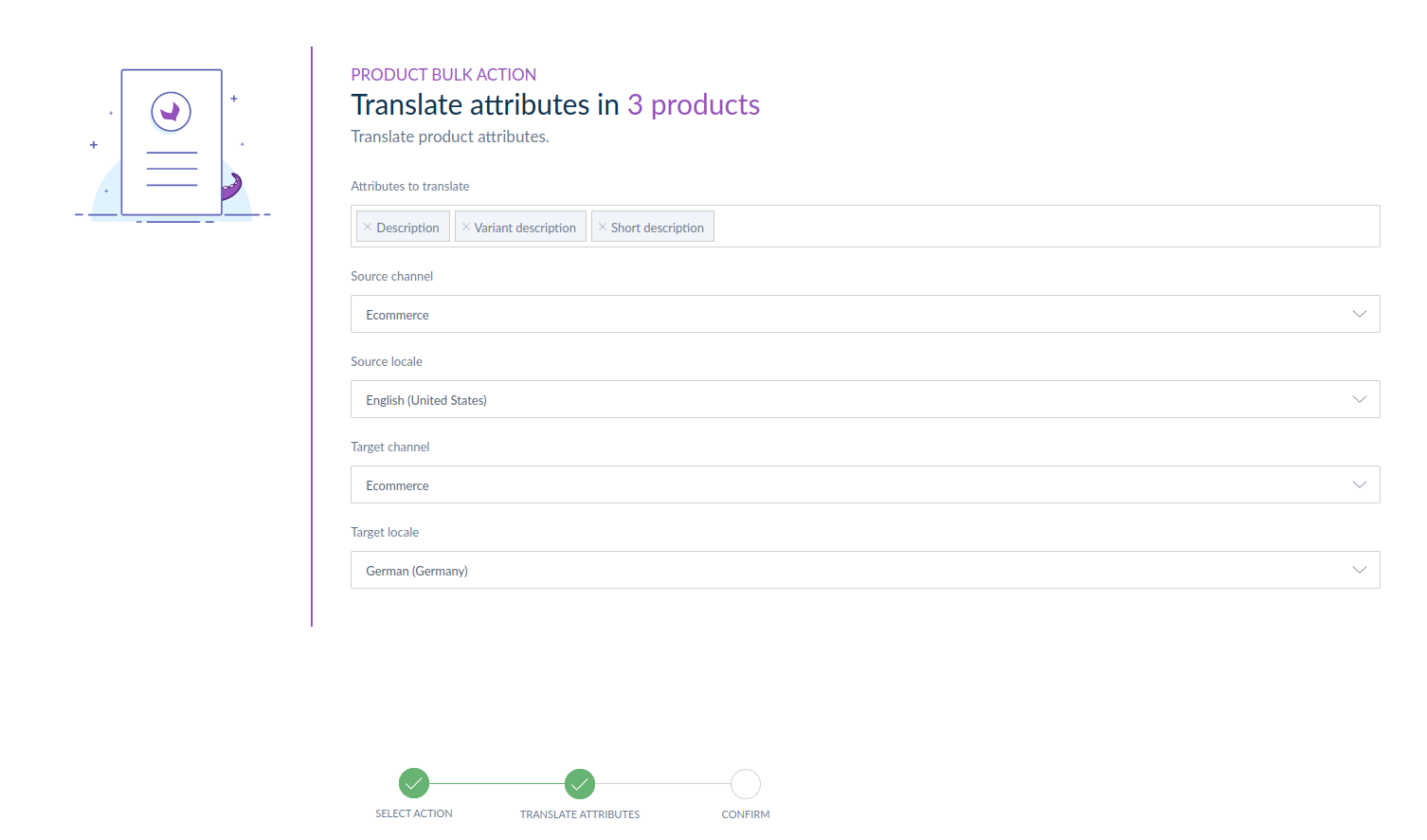Click the 3 products heading text
Viewport: 1427px width, 840px height.
tap(694, 104)
